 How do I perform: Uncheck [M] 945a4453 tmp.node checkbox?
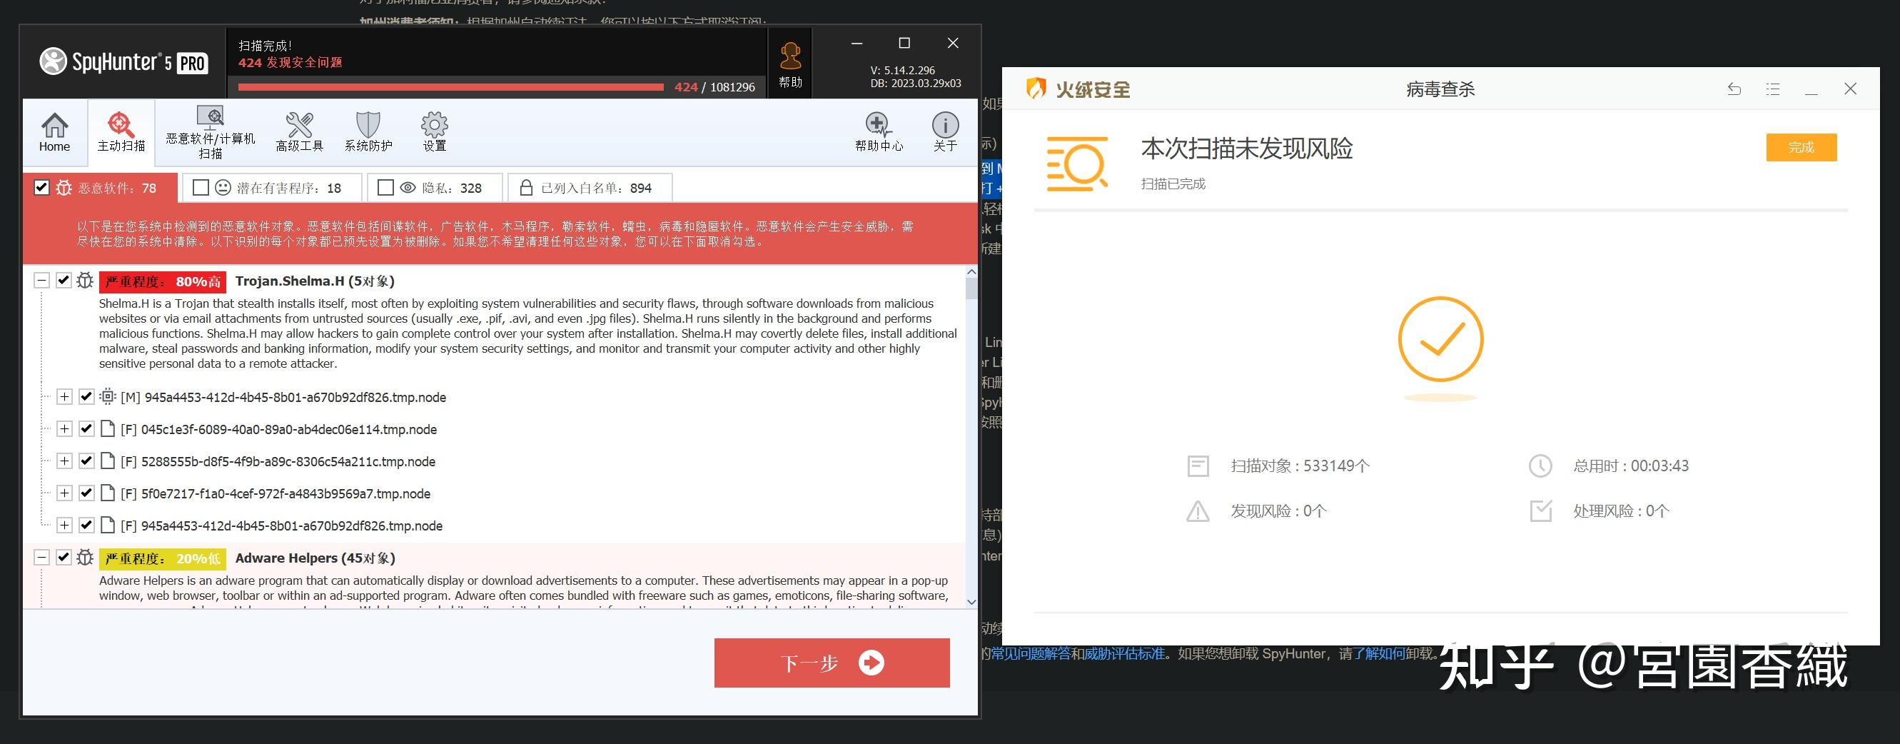(86, 396)
